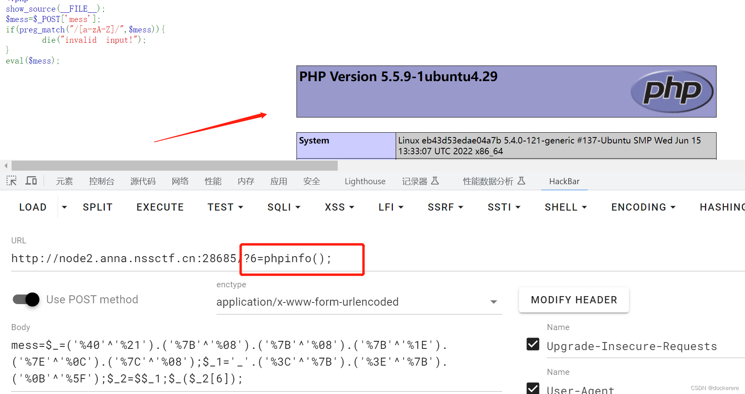Open the 记录器 devtools tab
Image resolution: width=745 pixels, height=394 pixels.
click(x=420, y=181)
